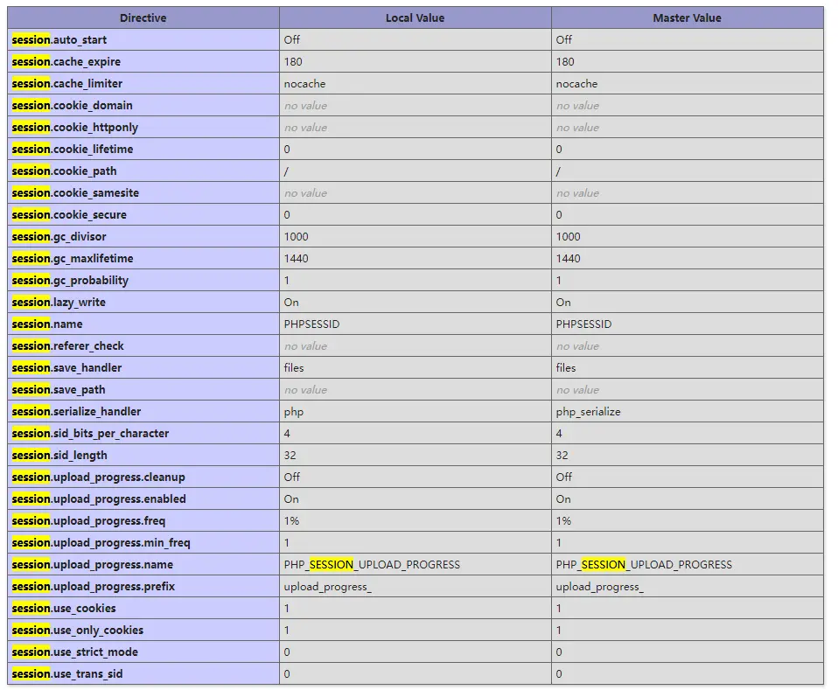838x690 pixels.
Task: Click the Local Value column header
Action: 415,17
